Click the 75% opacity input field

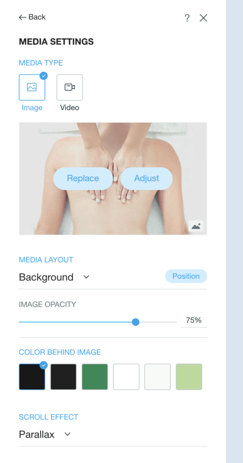194,321
